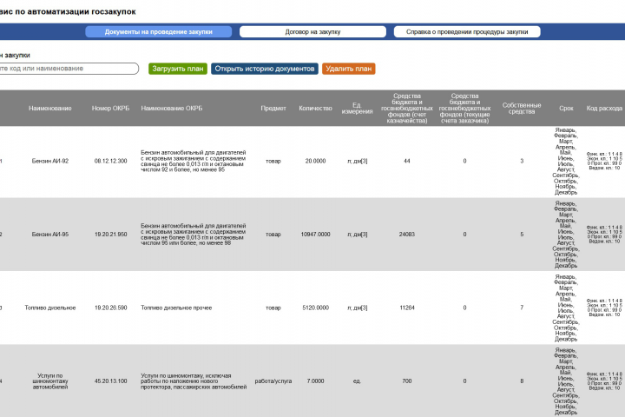Click Открыть историю документов button
The width and height of the screenshot is (625, 417).
[x=265, y=69]
